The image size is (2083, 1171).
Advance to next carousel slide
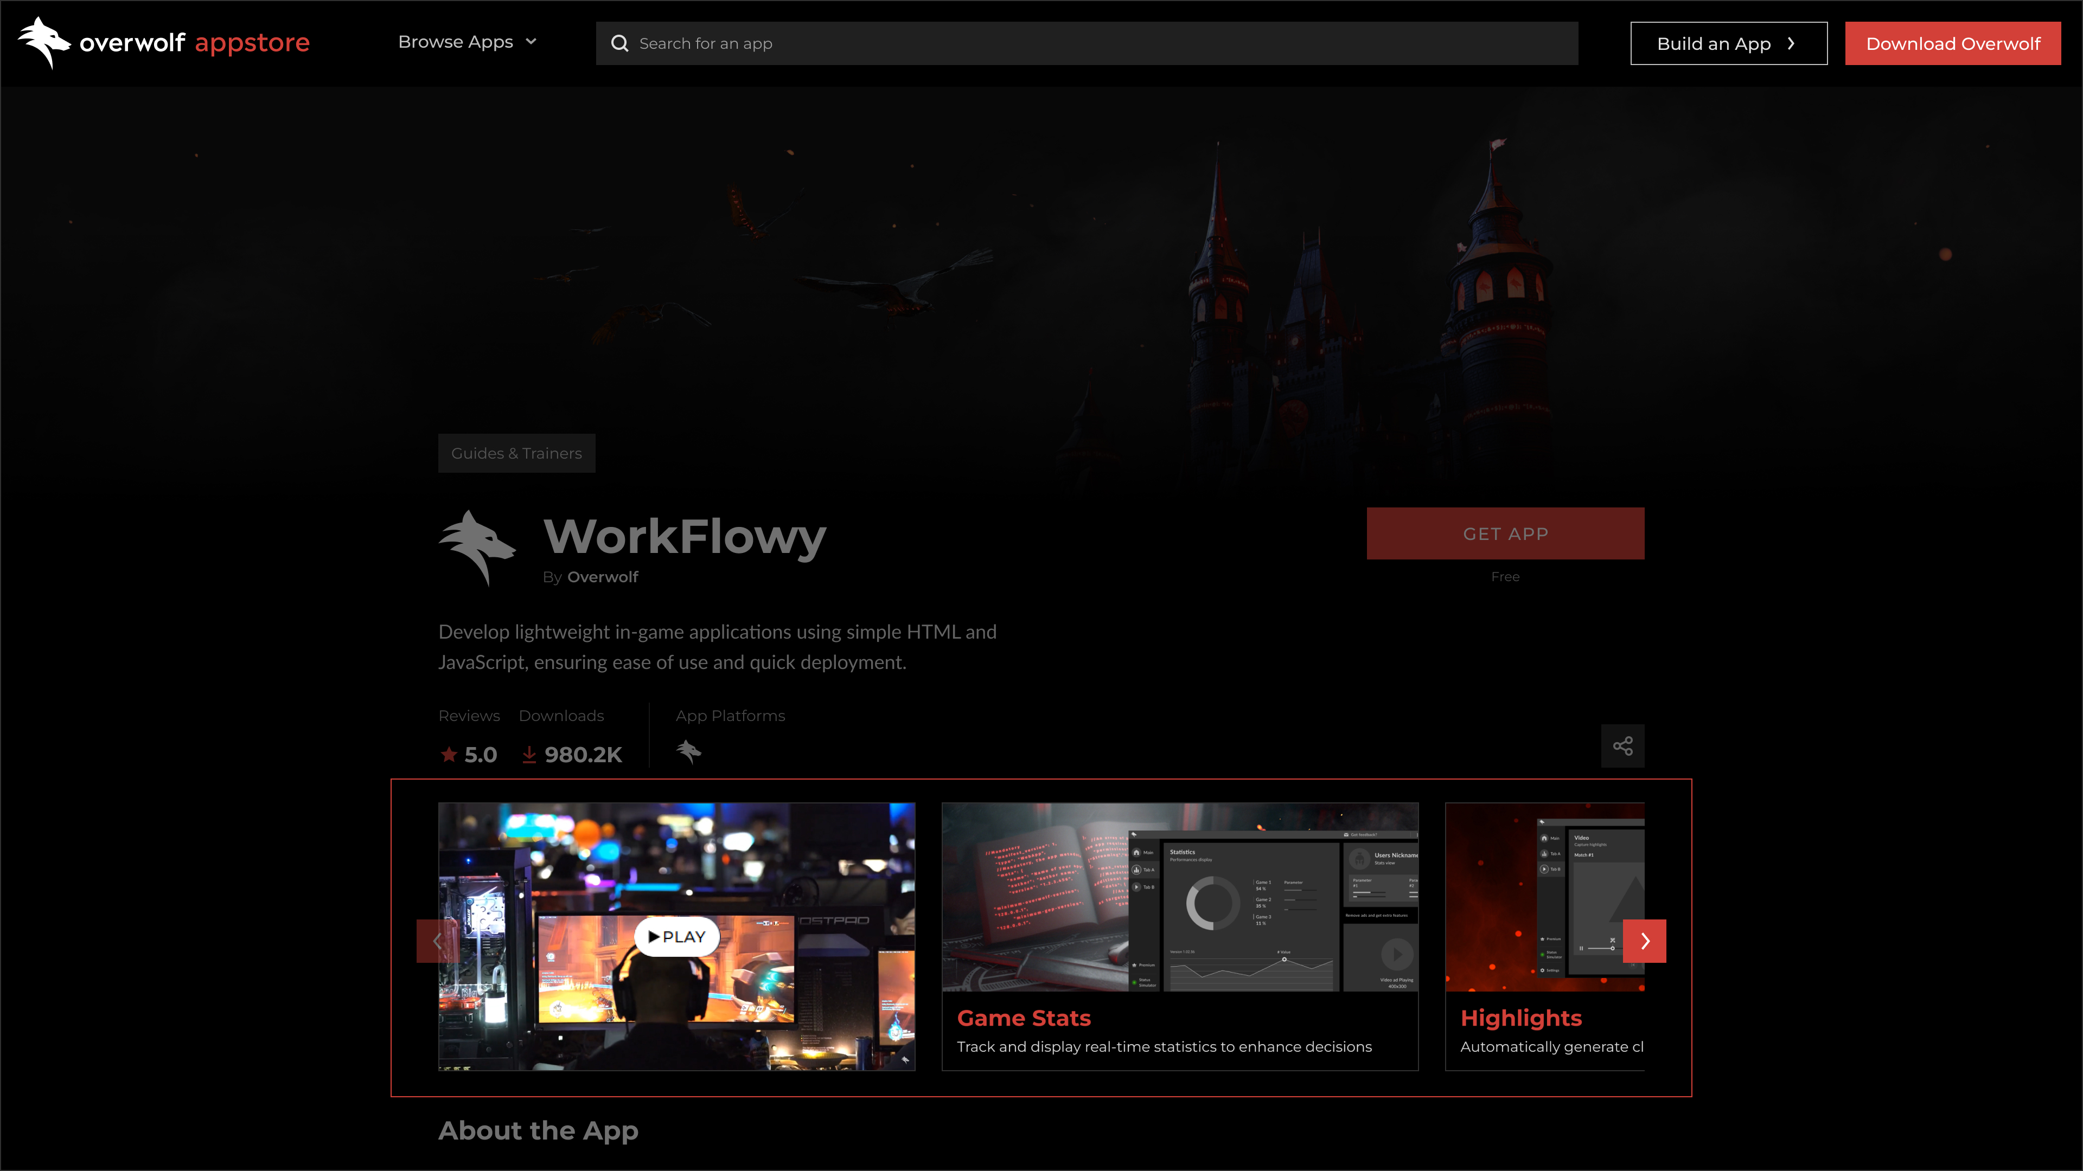(x=1644, y=941)
